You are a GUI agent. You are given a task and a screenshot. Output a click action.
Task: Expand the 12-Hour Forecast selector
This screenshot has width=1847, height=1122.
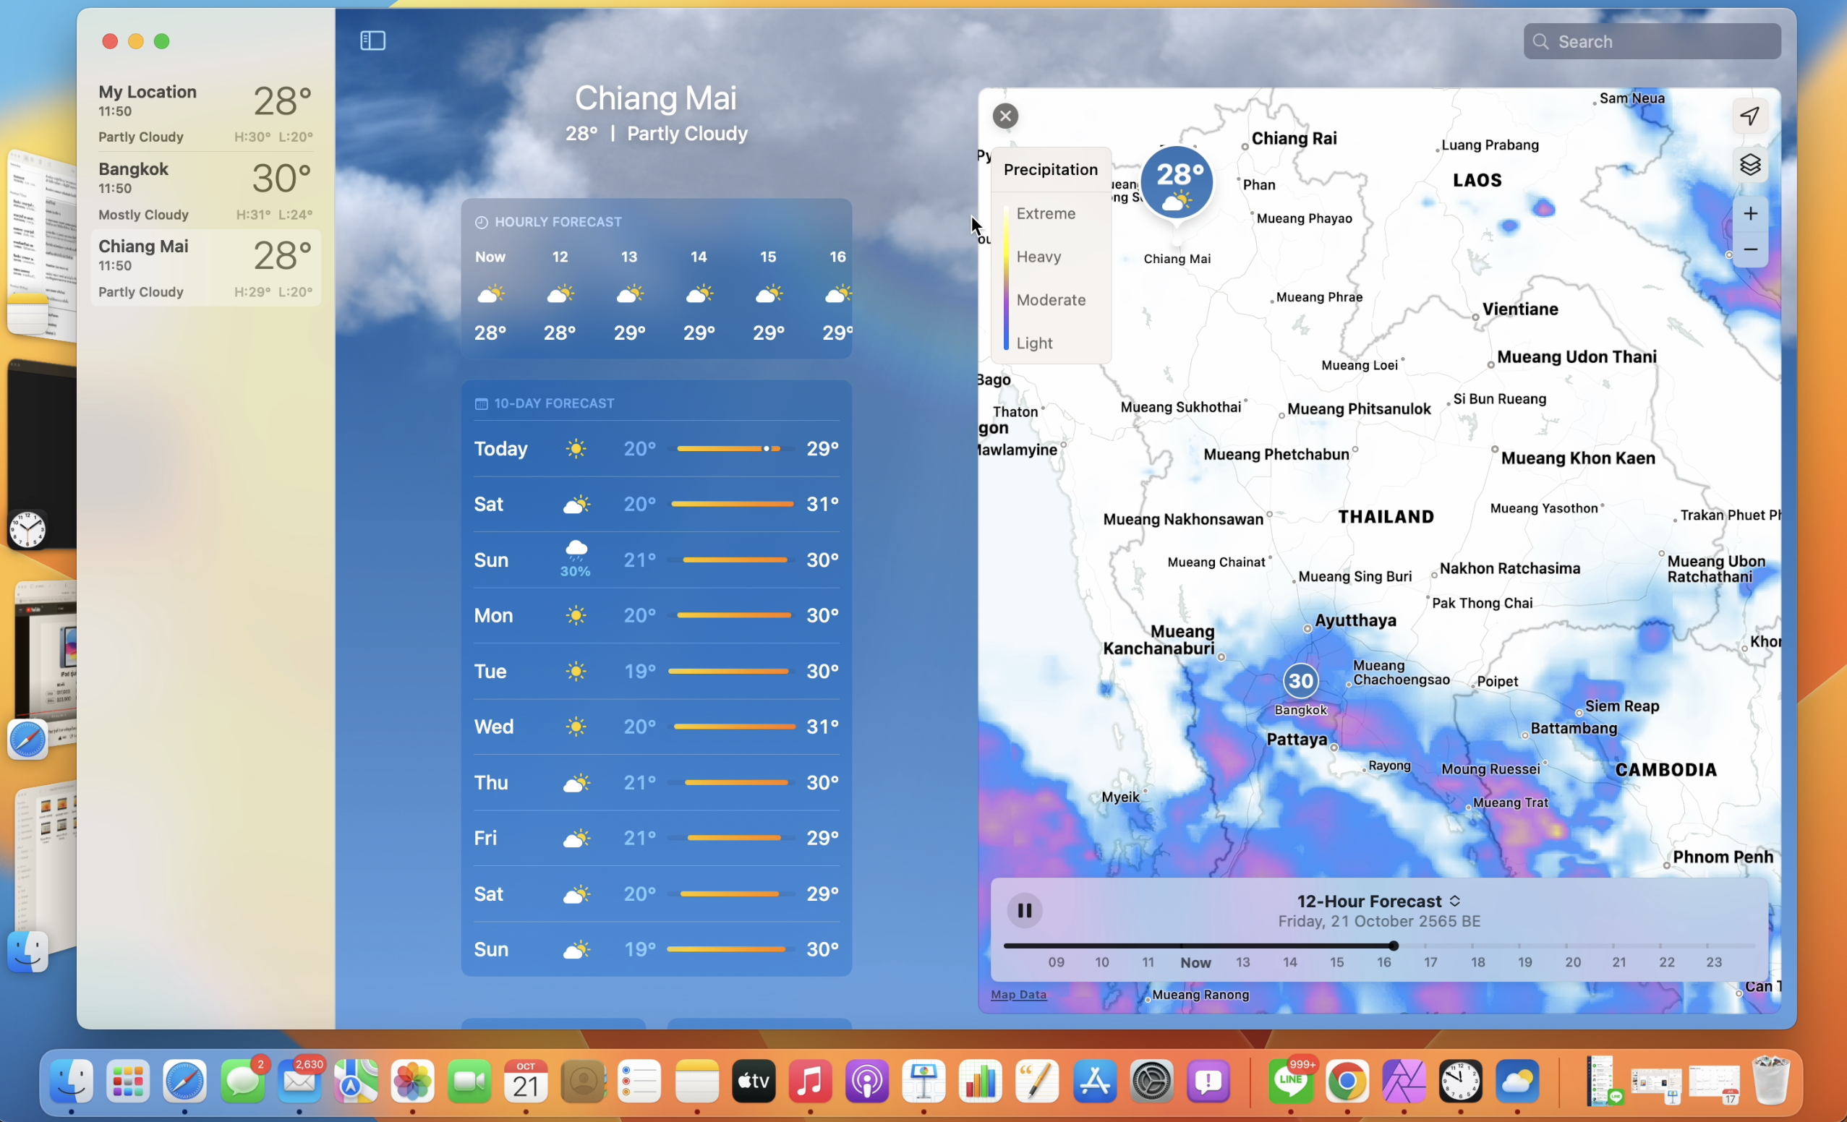pos(1378,901)
